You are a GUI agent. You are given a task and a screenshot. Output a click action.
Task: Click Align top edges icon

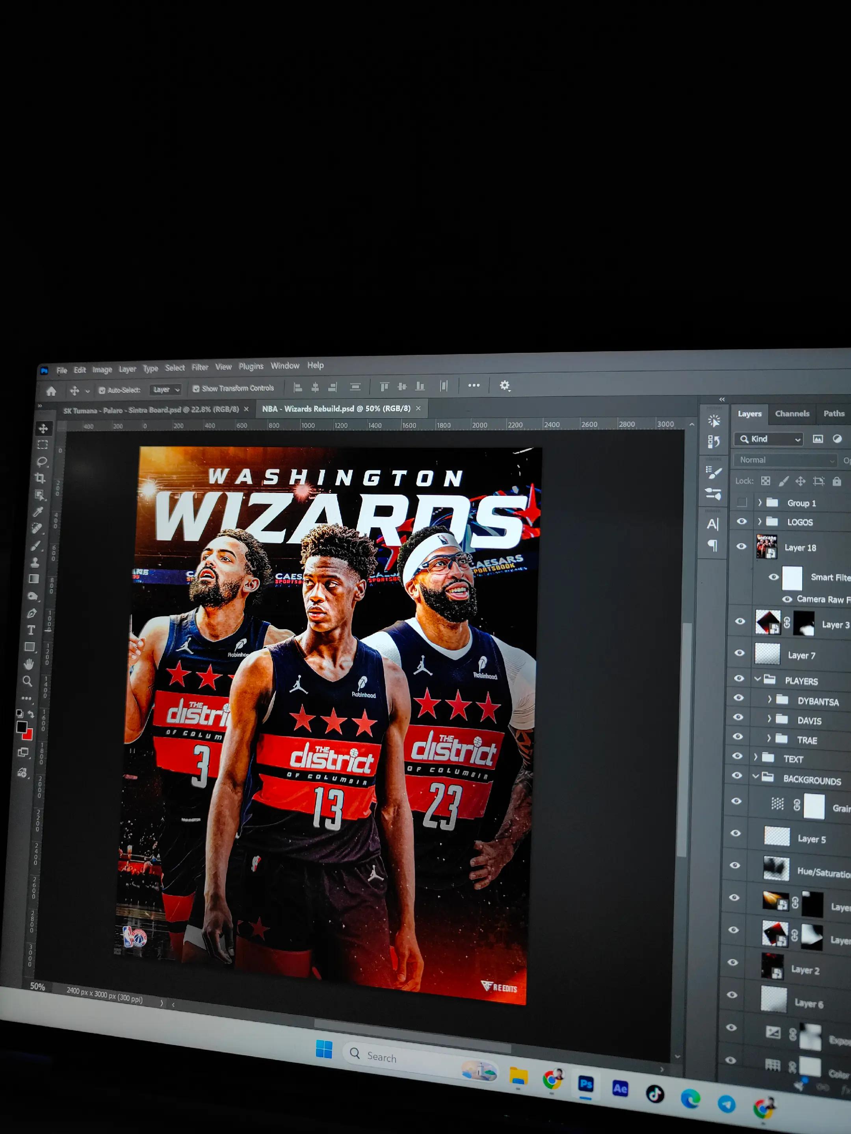tap(384, 387)
